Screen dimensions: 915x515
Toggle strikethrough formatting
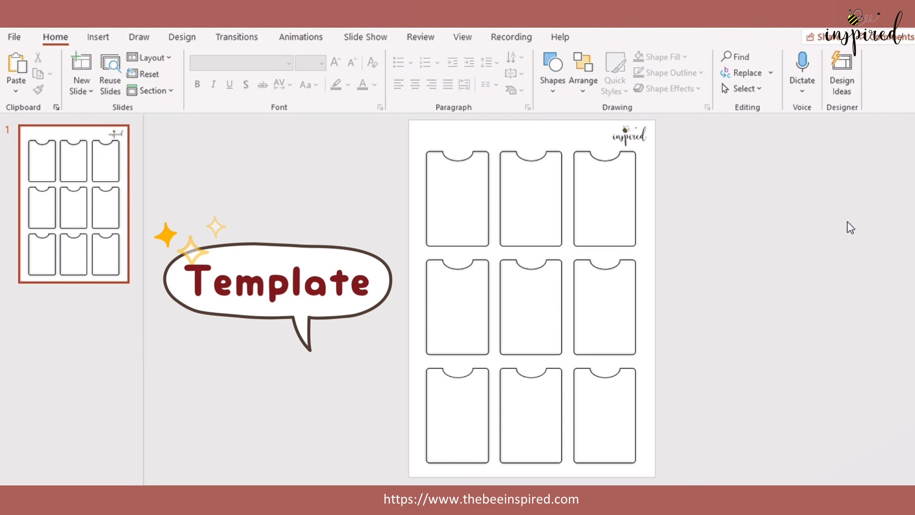[x=262, y=84]
